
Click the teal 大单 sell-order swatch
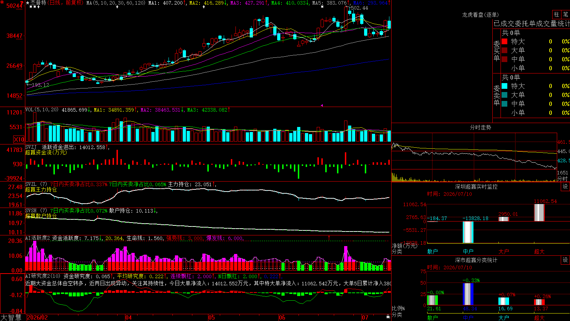[504, 95]
